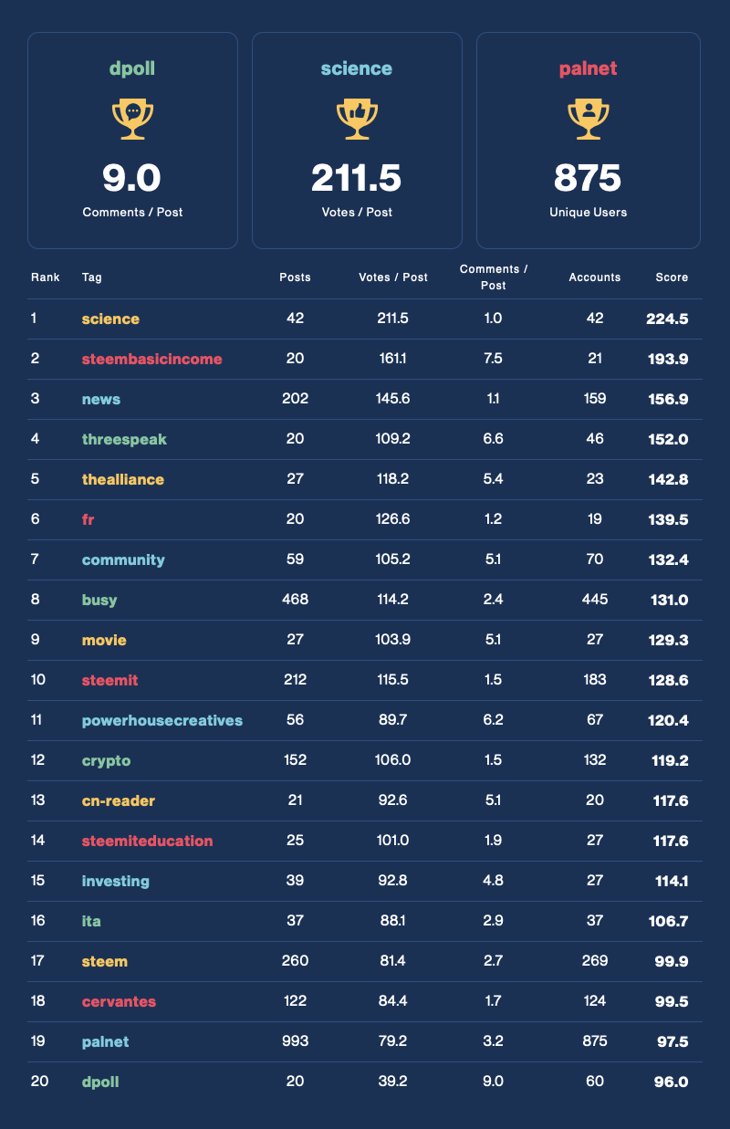Select the score 224.5 cell
Image resolution: width=730 pixels, height=1129 pixels.
click(667, 319)
